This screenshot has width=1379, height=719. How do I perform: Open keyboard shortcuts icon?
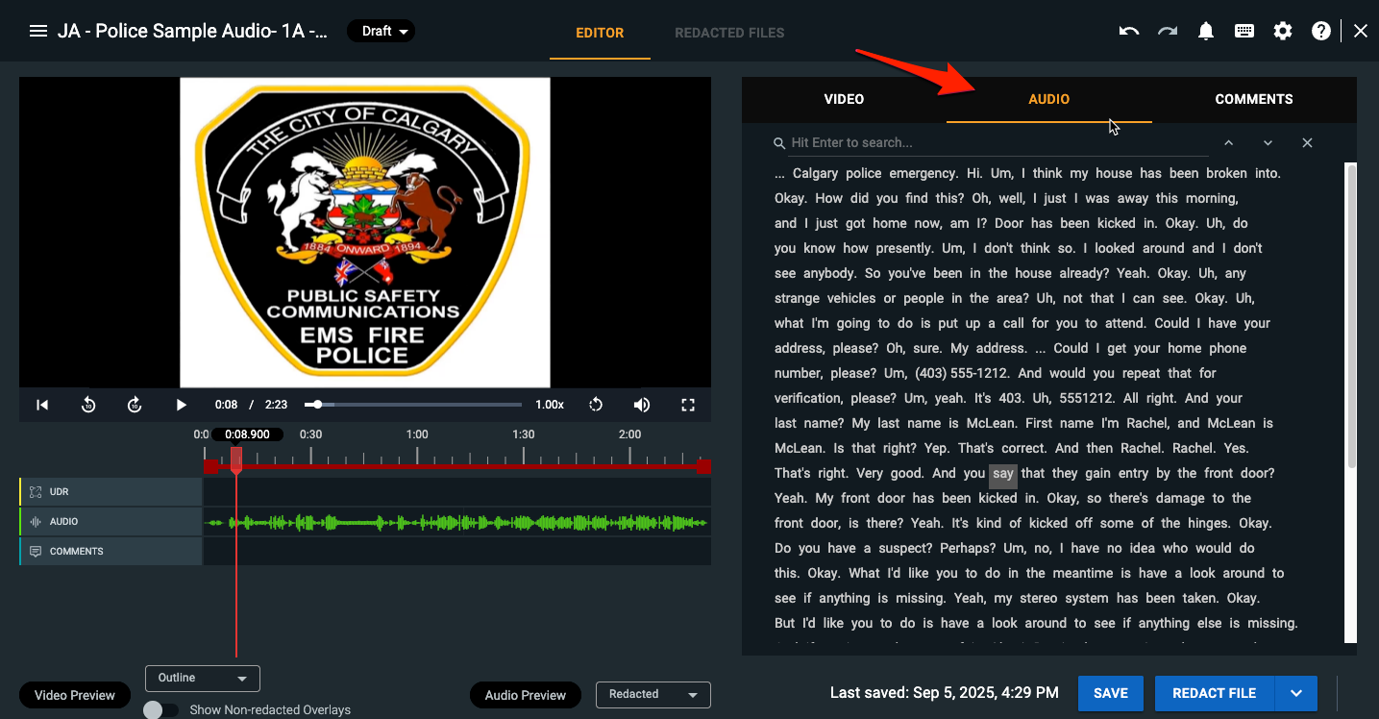tap(1244, 31)
